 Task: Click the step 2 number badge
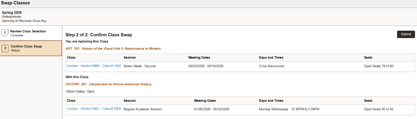pyautogui.click(x=5, y=48)
